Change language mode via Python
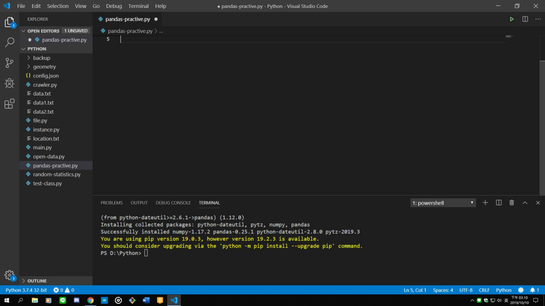This screenshot has height=306, width=545. (503, 290)
